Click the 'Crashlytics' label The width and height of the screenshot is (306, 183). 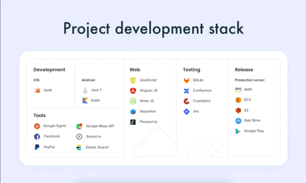202,101
